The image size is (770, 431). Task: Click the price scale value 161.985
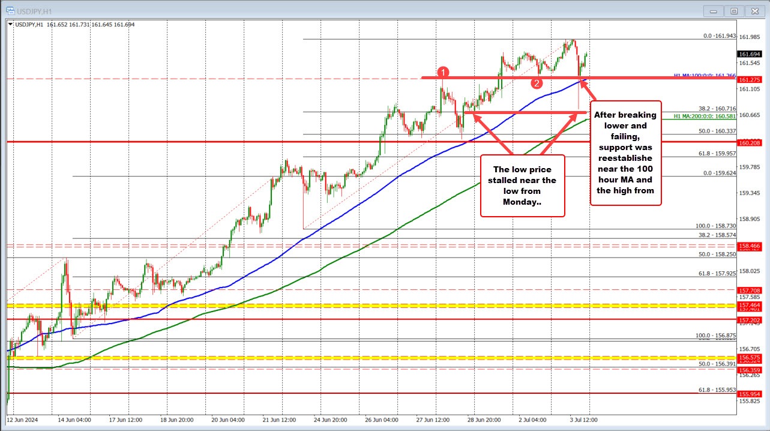(x=748, y=37)
